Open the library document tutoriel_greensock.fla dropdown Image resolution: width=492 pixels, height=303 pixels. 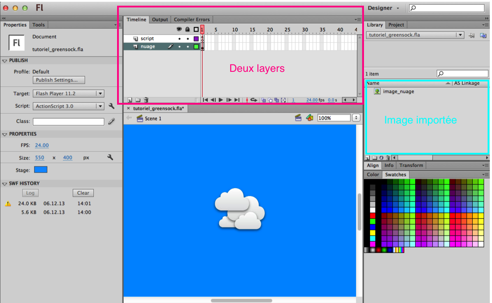pyautogui.click(x=415, y=35)
